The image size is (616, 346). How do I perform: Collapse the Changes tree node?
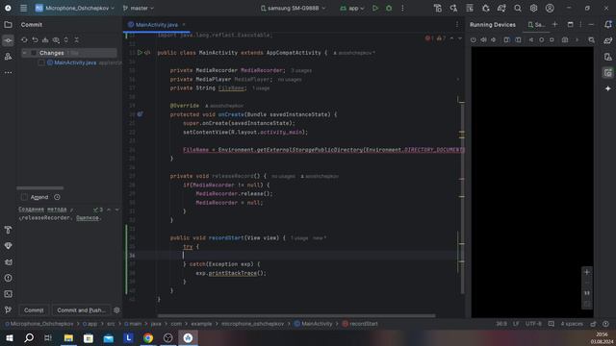pos(24,53)
